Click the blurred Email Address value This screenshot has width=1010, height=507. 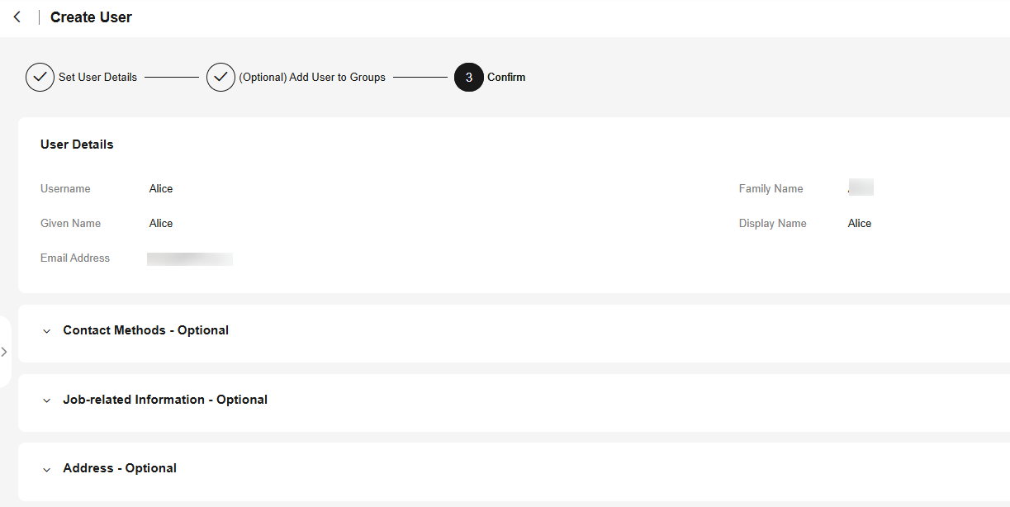click(190, 259)
